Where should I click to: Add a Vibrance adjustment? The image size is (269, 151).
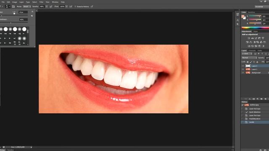click(263, 38)
